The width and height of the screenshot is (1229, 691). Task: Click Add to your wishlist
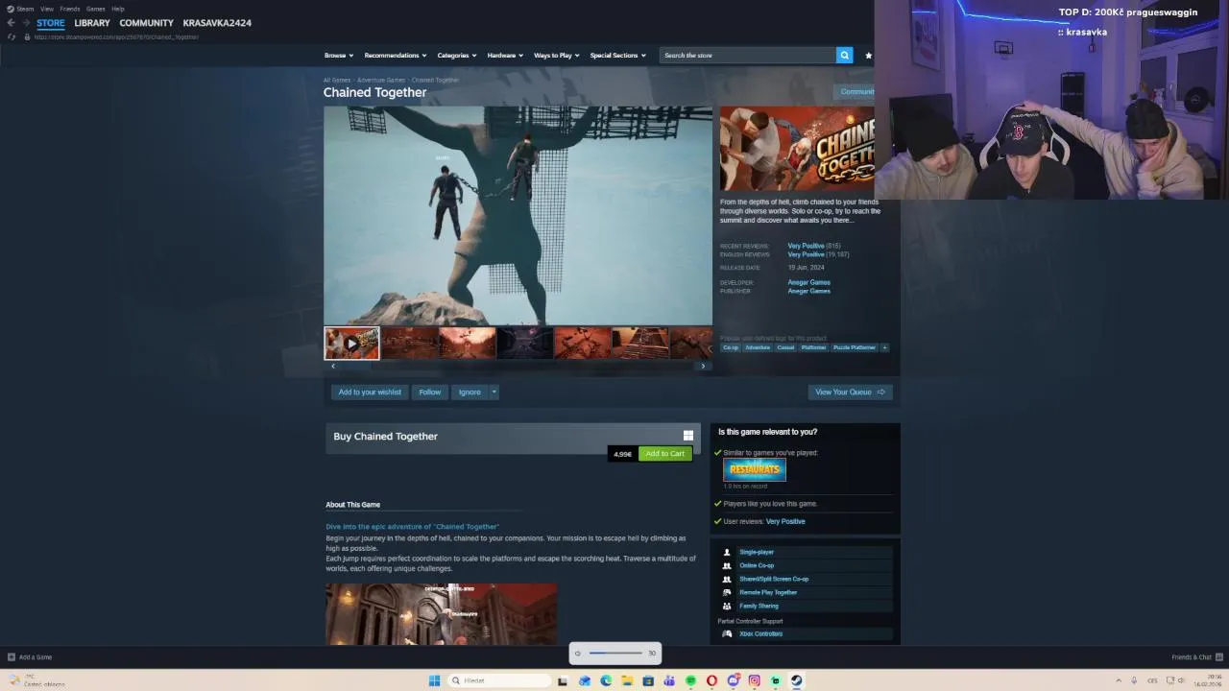[370, 392]
